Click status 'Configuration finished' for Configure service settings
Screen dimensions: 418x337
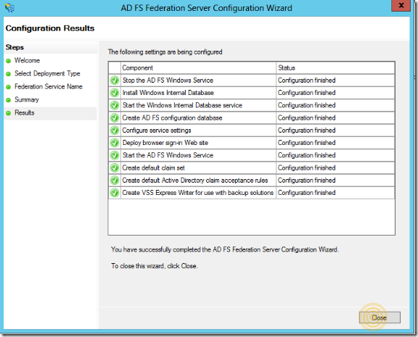[306, 130]
